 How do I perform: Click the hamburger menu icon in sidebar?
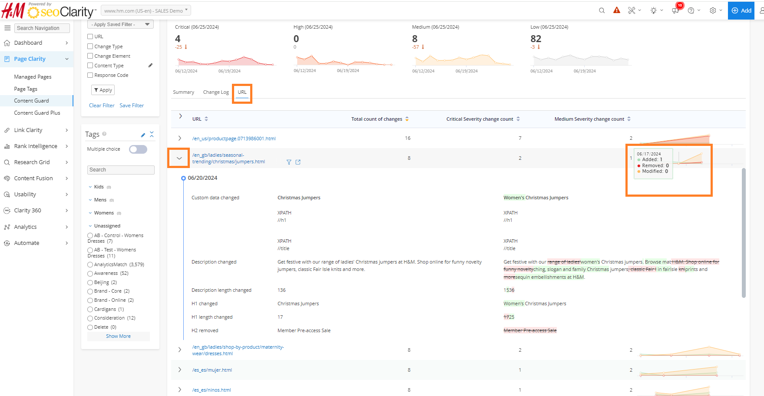point(7,28)
